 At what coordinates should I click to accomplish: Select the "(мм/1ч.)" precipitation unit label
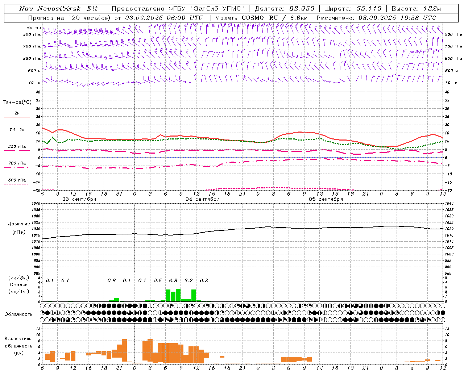coord(19,292)
